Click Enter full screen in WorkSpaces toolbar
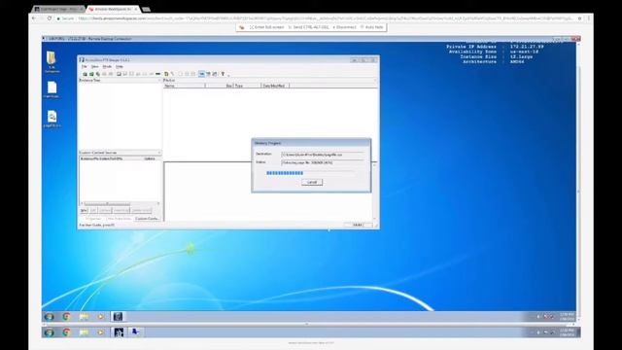This screenshot has height=350, width=622. point(267,27)
